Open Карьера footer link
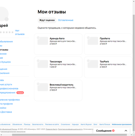The image size is (135, 136). 75,124
